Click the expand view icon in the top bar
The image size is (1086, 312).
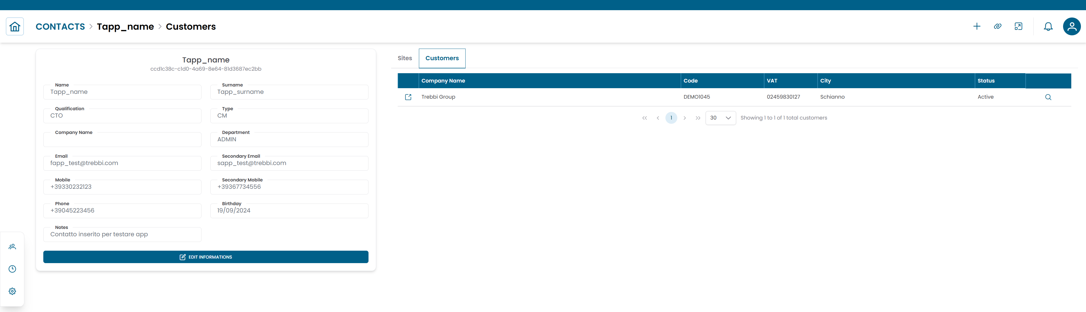pyautogui.click(x=1019, y=26)
